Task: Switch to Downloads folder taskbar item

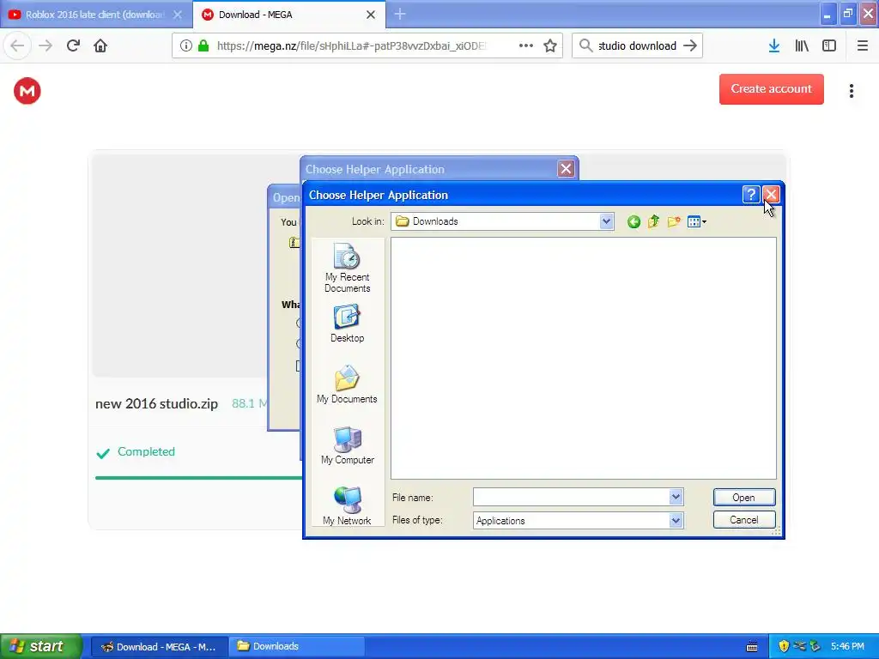Action: [297, 647]
